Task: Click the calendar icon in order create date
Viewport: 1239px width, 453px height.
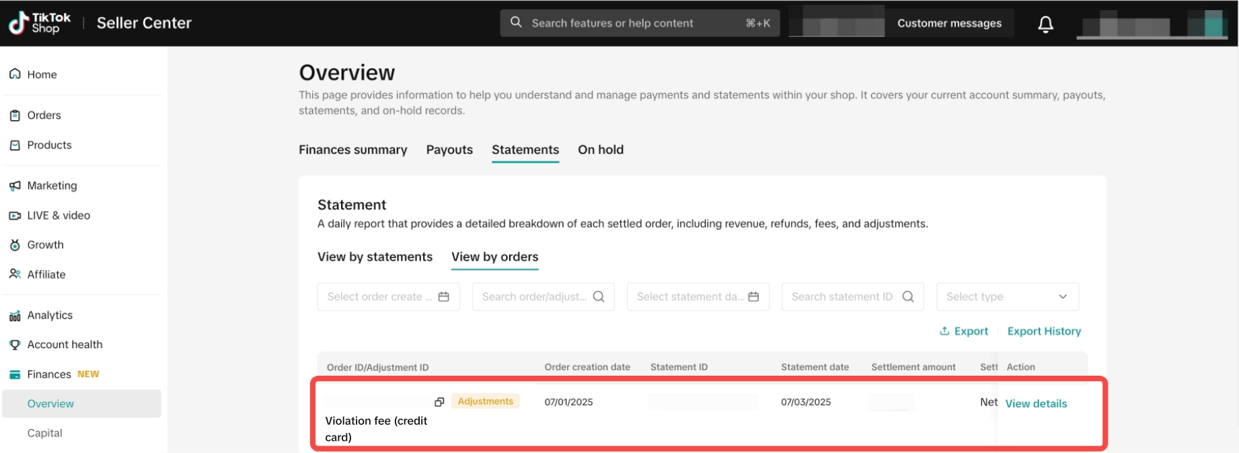Action: coord(443,296)
